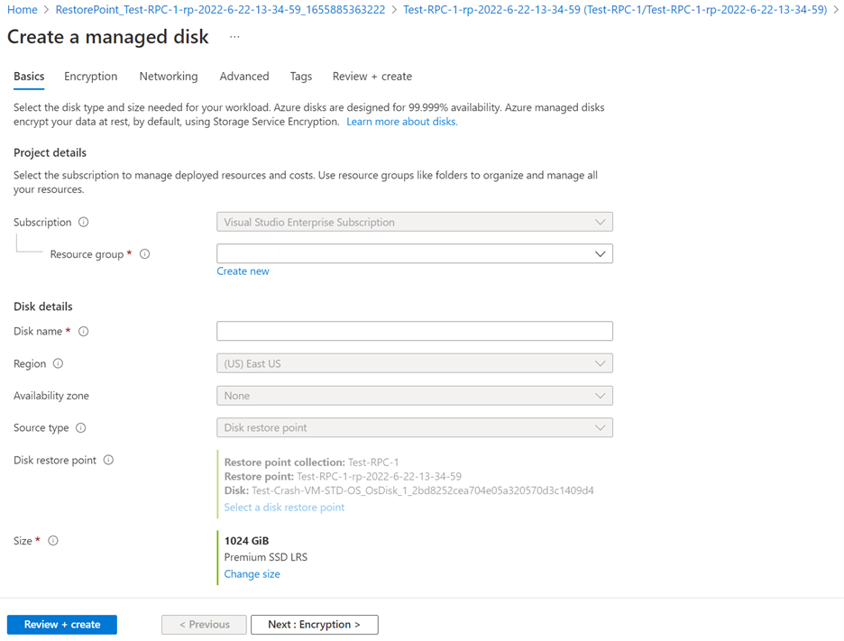Open the Home breadcrumb link
The height and width of the screenshot is (641, 844).
[22, 10]
